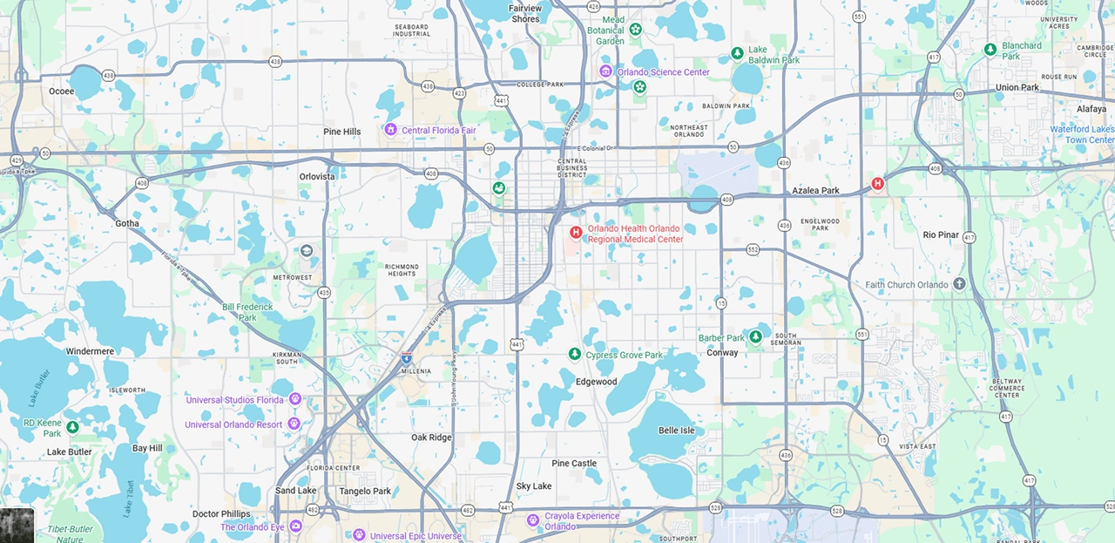This screenshot has width=1115, height=543.
Task: Click the green flower marker below Orlando Science Center
Action: 640,86
